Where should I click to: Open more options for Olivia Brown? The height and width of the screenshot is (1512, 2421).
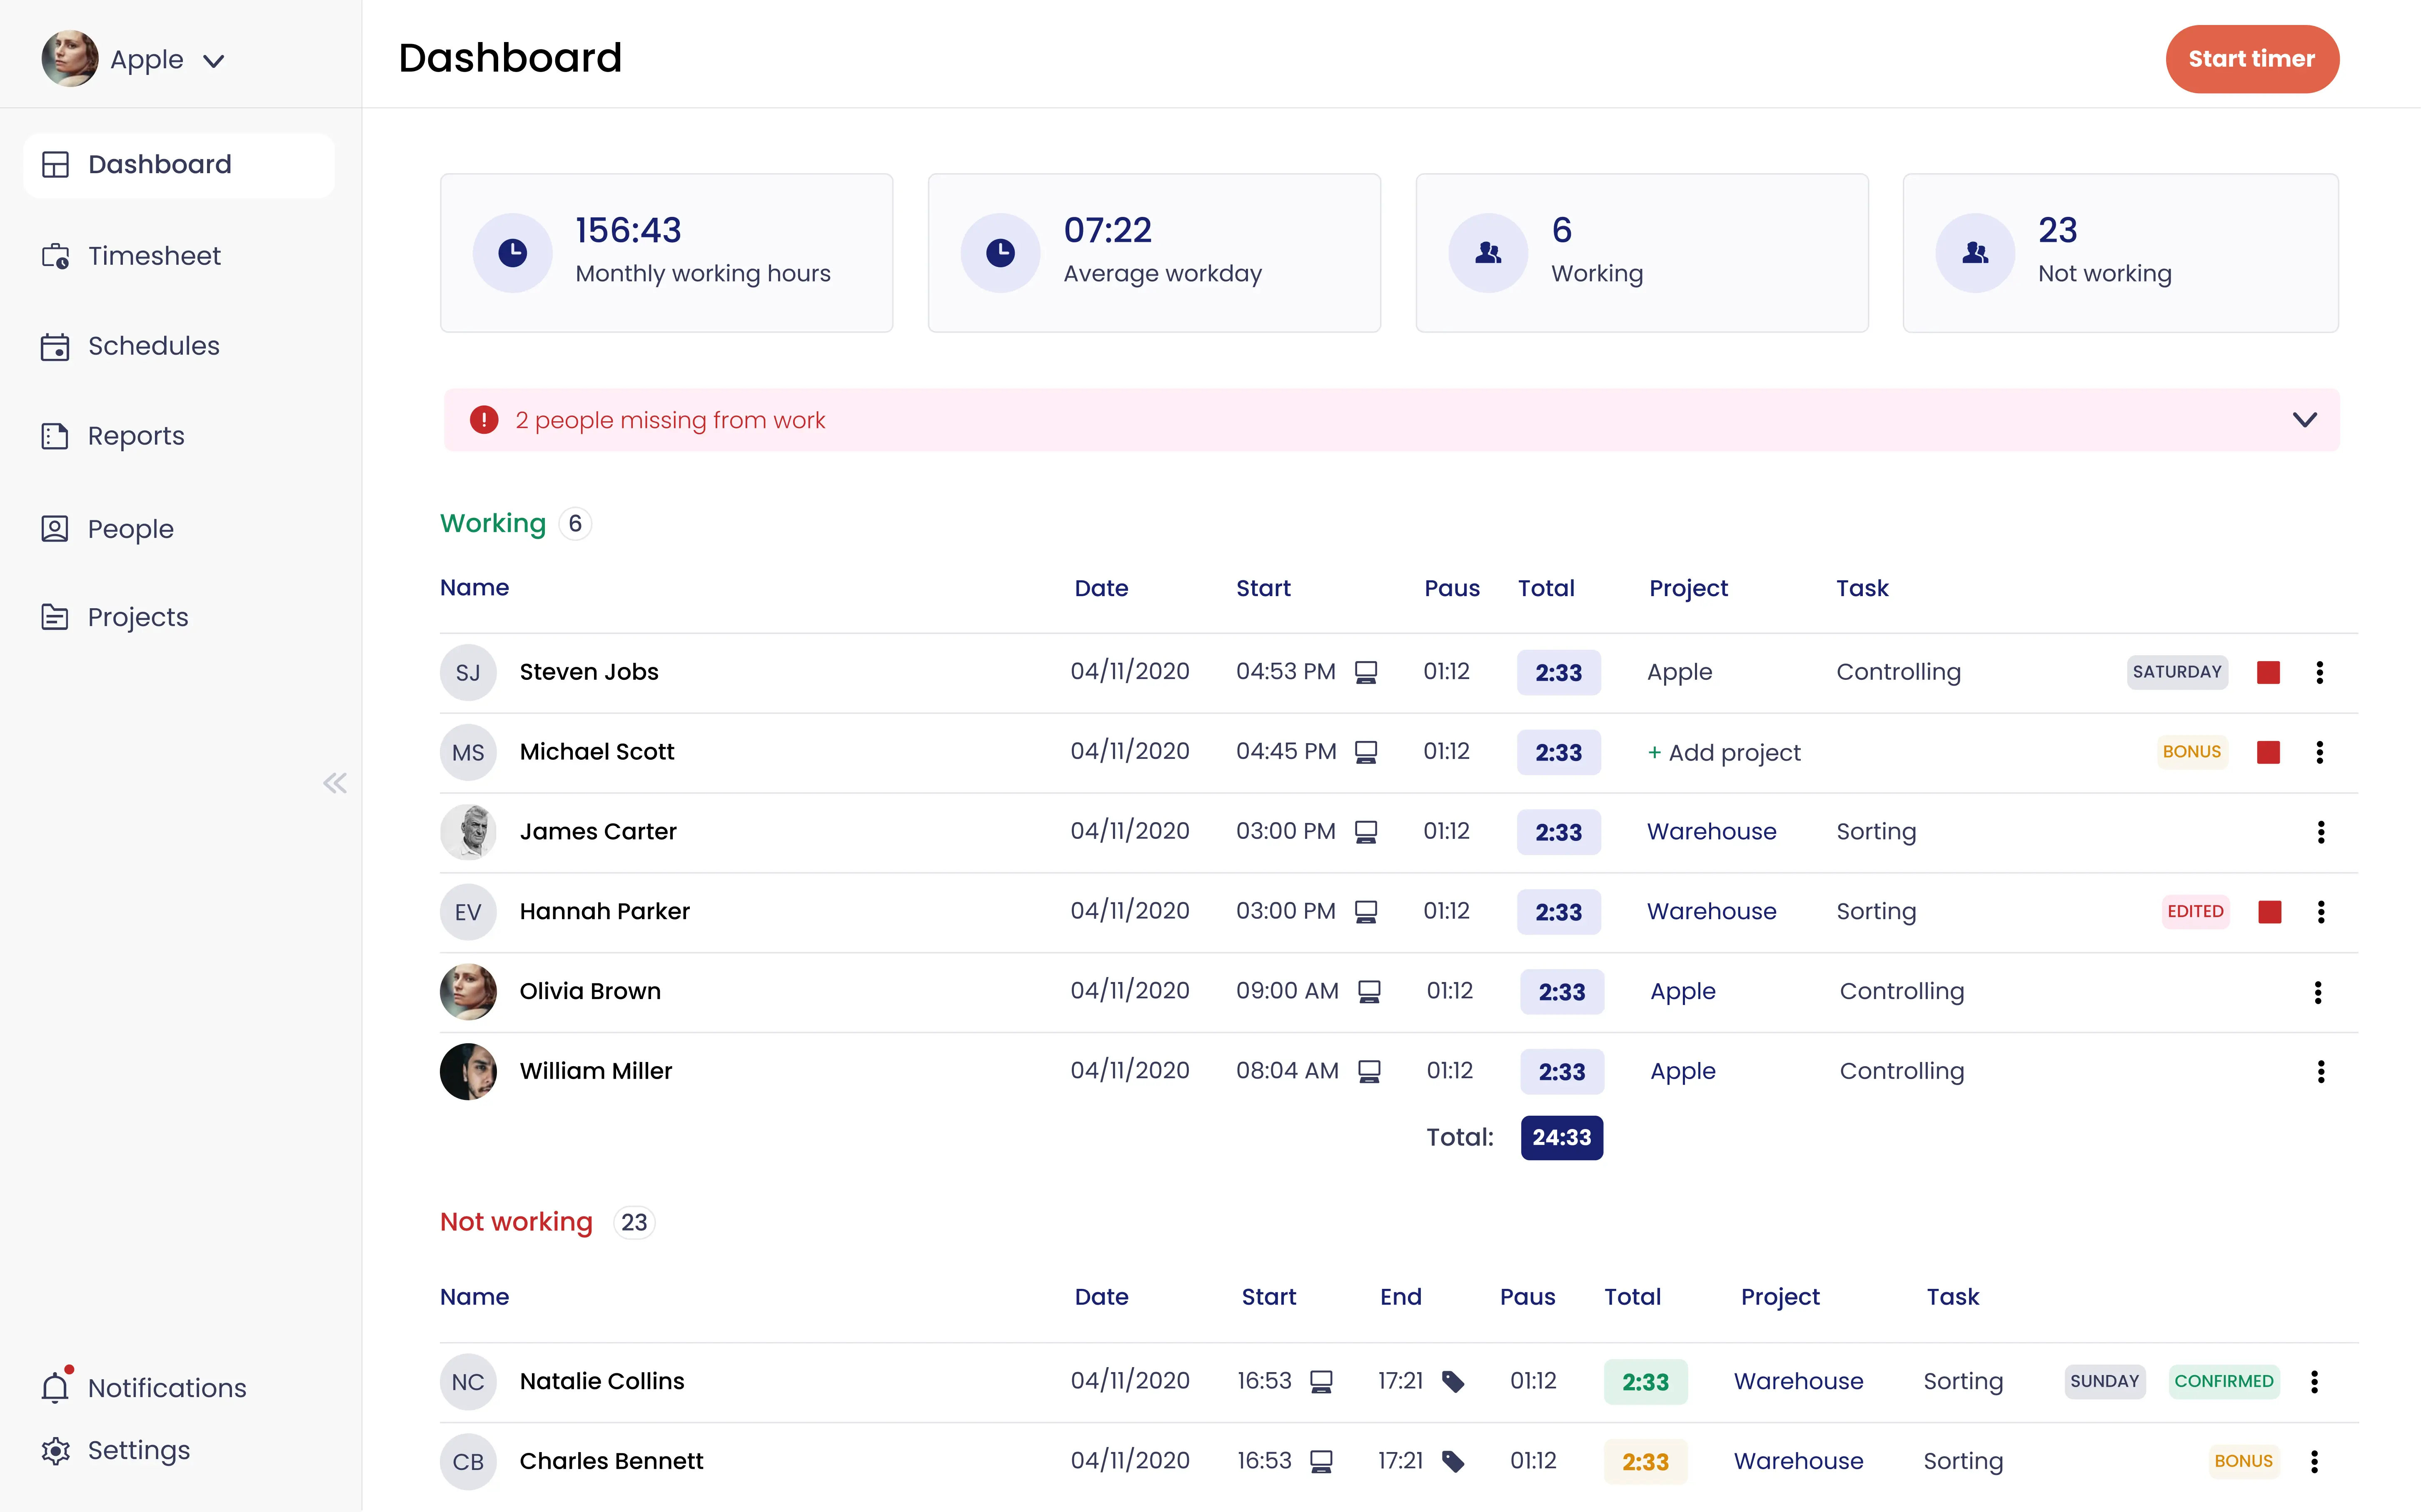[x=2318, y=992]
